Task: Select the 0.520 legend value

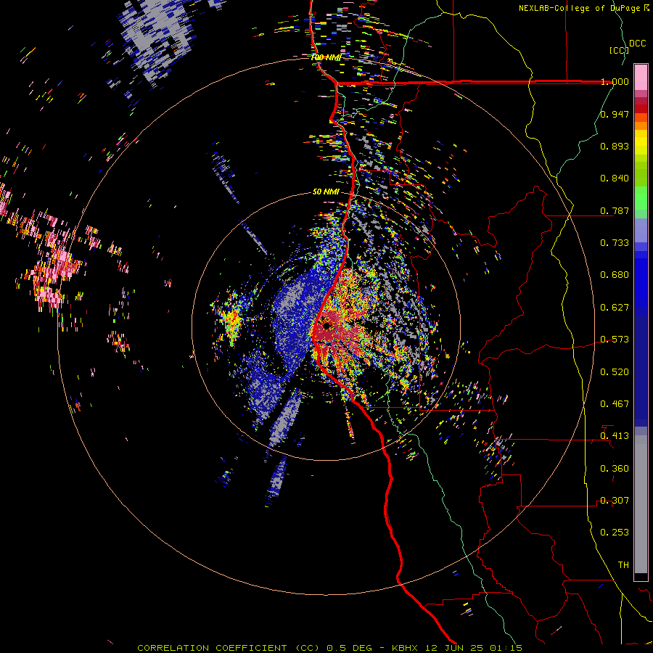Action: click(x=615, y=372)
